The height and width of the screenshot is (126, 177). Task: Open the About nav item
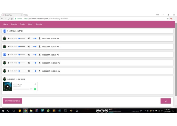(30, 24)
